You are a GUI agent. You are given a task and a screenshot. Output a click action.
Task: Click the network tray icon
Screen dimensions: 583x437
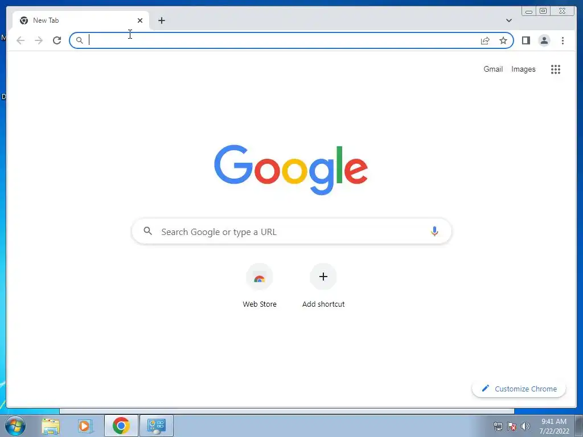click(x=498, y=426)
